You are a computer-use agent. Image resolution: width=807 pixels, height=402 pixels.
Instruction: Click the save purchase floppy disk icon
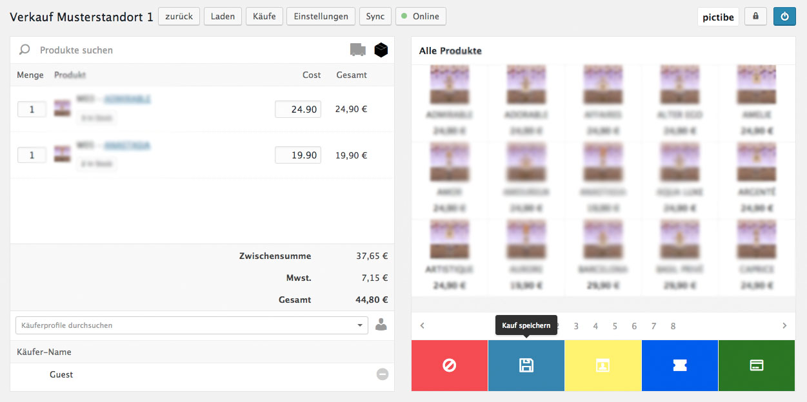click(x=526, y=365)
